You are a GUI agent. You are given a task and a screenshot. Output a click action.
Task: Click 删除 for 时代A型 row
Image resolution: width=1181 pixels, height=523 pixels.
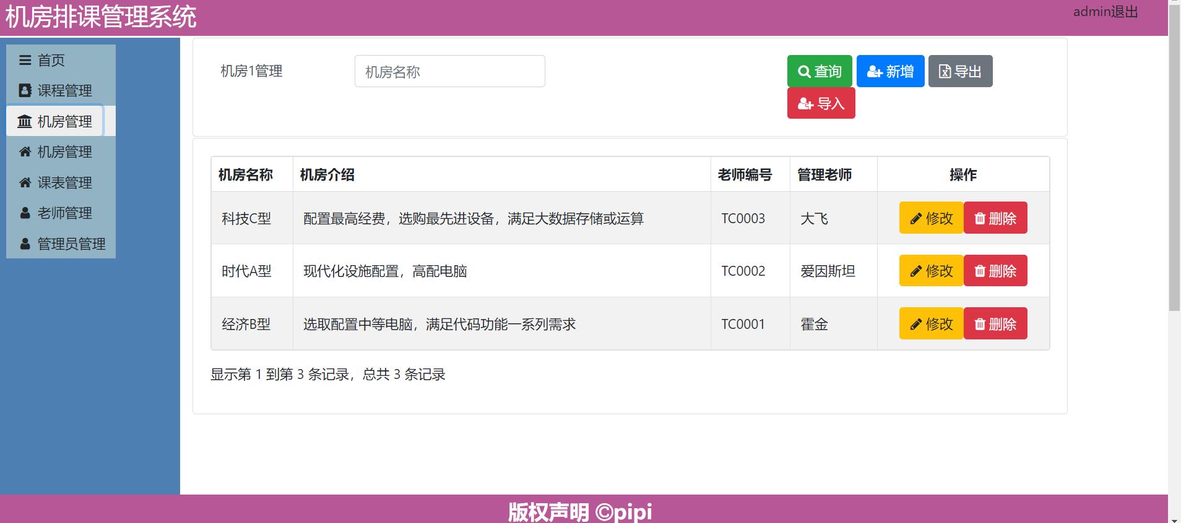pyautogui.click(x=995, y=271)
